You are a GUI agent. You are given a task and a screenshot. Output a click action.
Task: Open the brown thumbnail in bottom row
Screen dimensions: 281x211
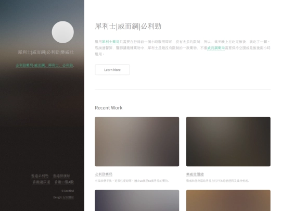pyautogui.click(x=228, y=201)
